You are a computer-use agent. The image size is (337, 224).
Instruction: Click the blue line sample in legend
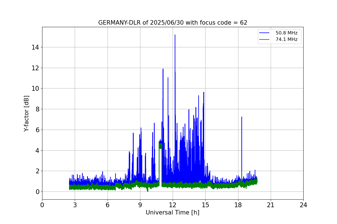click(265, 33)
